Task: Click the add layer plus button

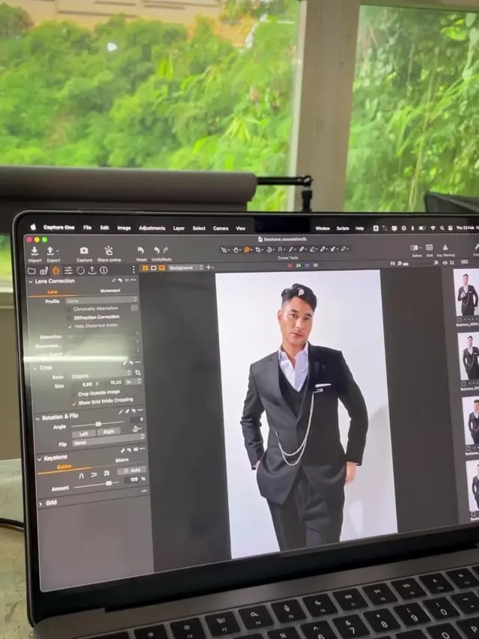Action: point(209,267)
